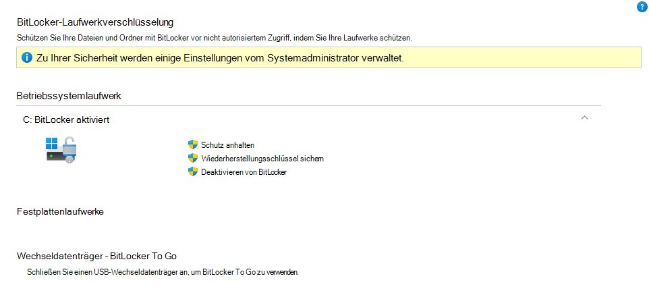This screenshot has width=649, height=295.
Task: Click the shield icon beside Deaktivieren von BitLocker
Action: pyautogui.click(x=193, y=172)
